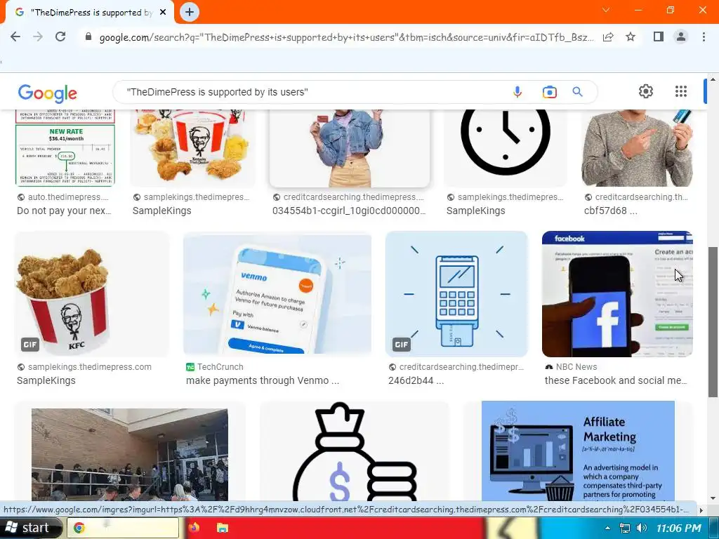Open the Affiliate Marketing image thumbnail
This screenshot has height=539, width=719.
(578, 451)
